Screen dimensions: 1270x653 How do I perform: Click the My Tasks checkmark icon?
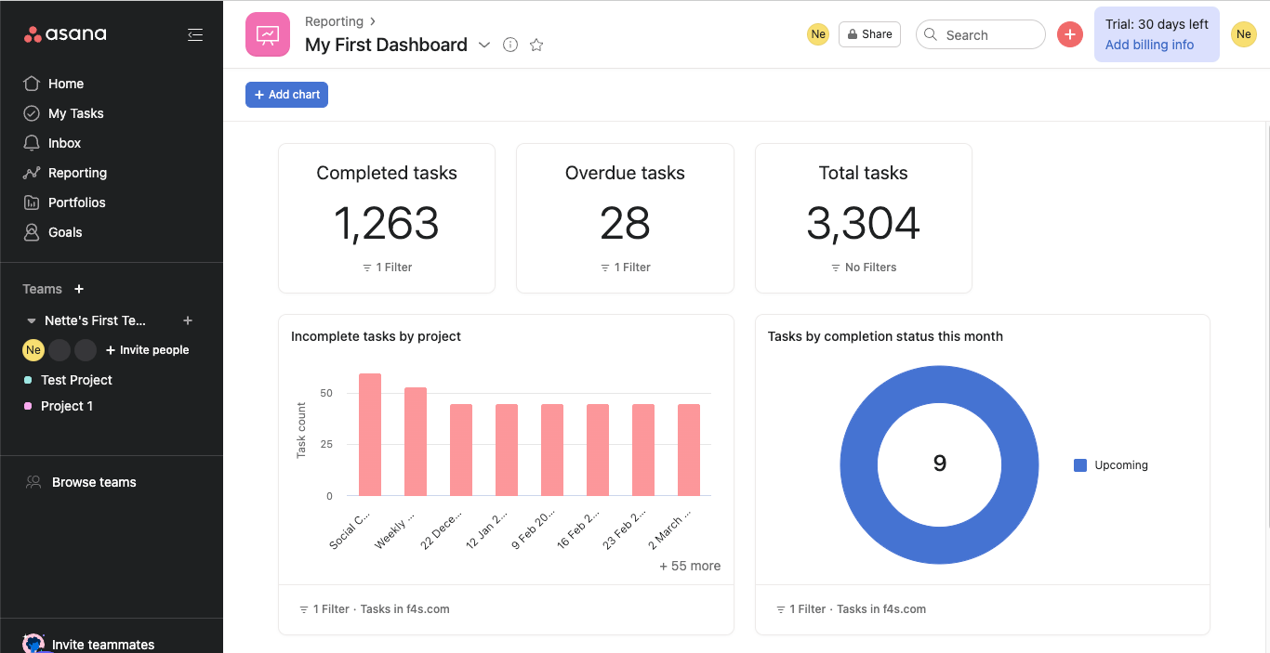coord(32,113)
